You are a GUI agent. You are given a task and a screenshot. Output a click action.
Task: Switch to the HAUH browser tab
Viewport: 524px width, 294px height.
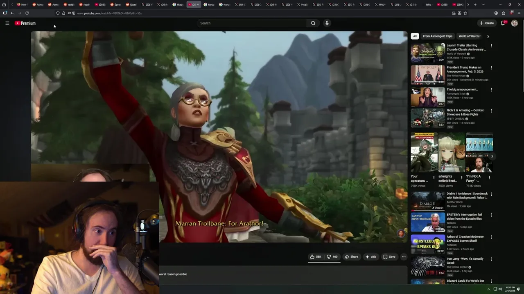click(380, 4)
